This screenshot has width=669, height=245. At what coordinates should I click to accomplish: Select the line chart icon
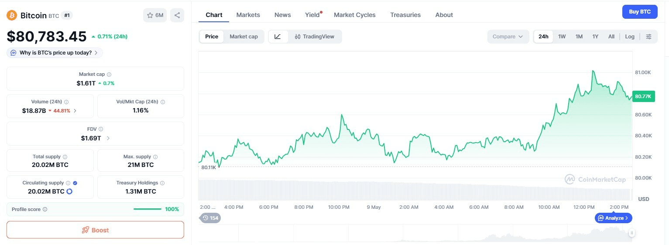tap(278, 37)
